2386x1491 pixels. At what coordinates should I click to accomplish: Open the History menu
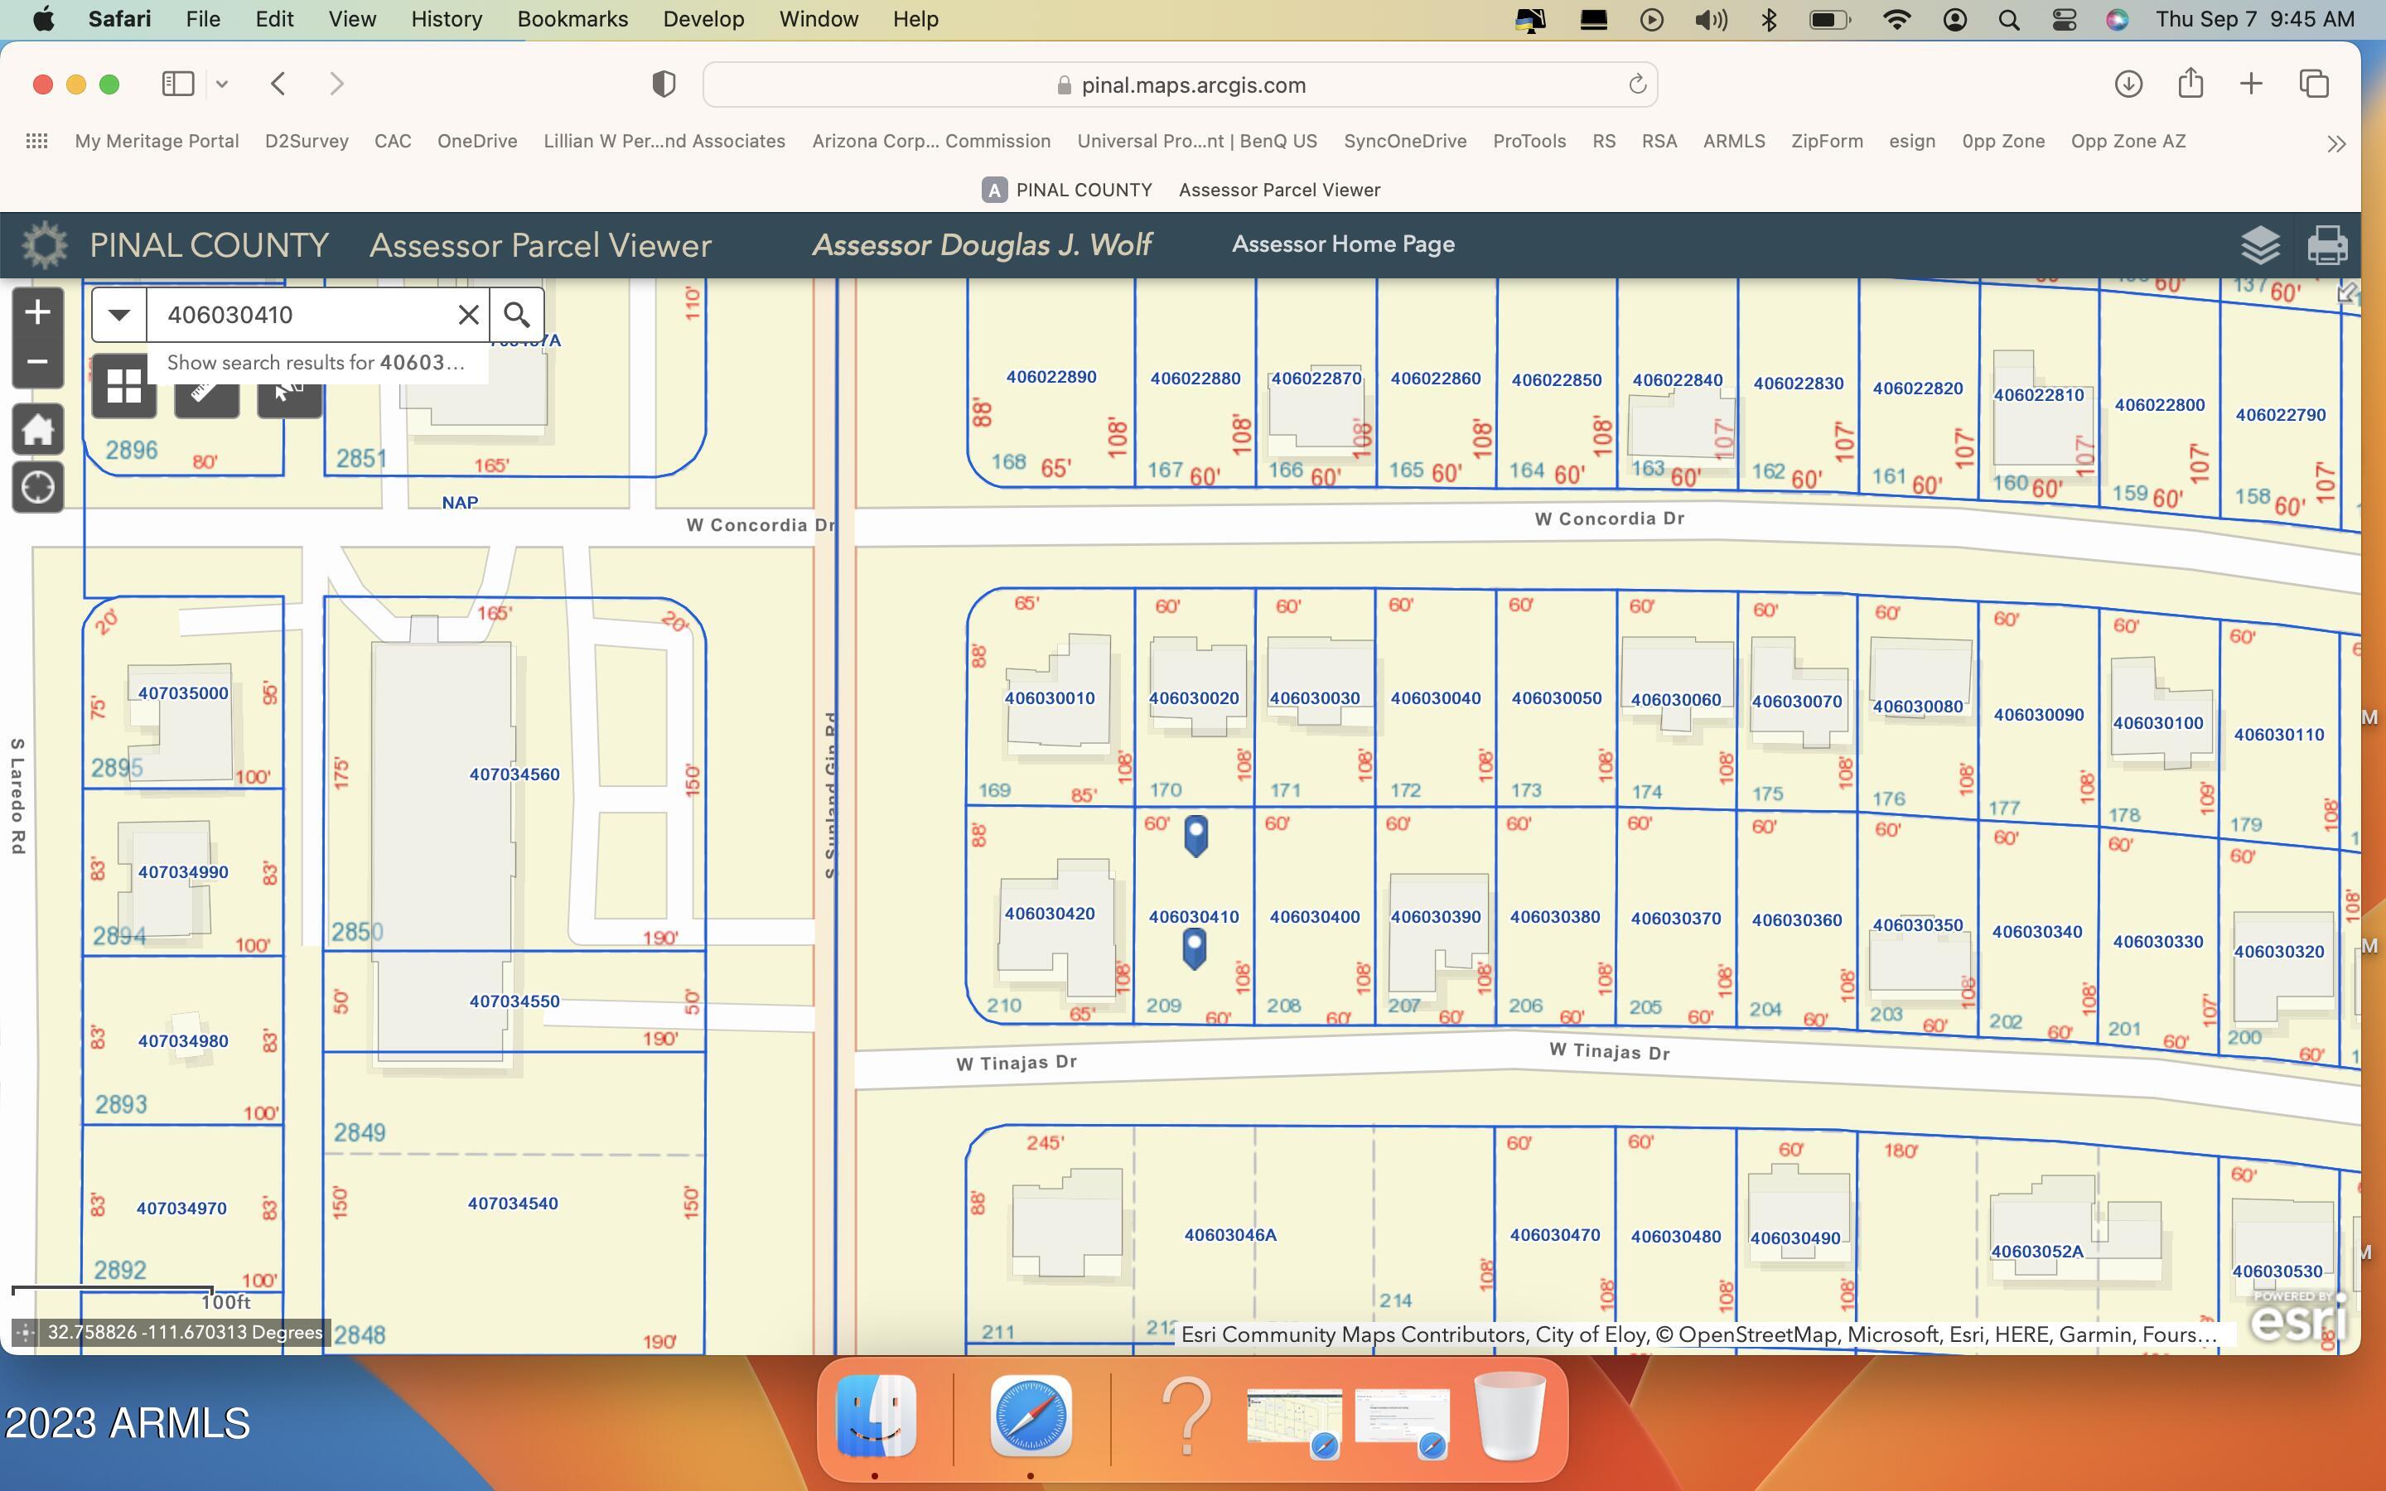pyautogui.click(x=446, y=19)
